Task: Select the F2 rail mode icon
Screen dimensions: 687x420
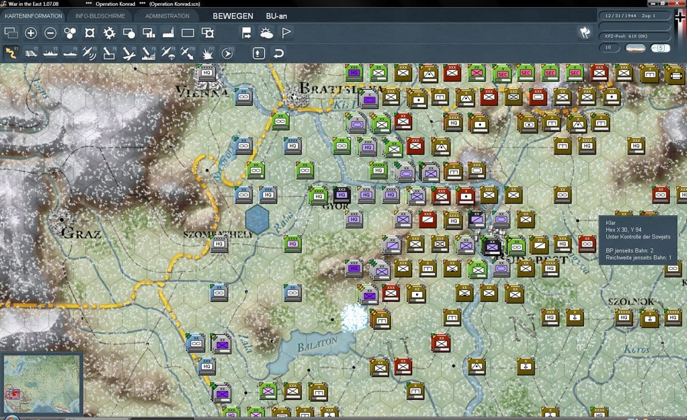Action: [x=31, y=53]
